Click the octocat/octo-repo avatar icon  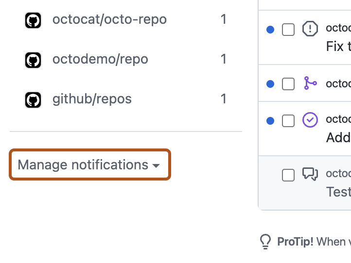[33, 20]
